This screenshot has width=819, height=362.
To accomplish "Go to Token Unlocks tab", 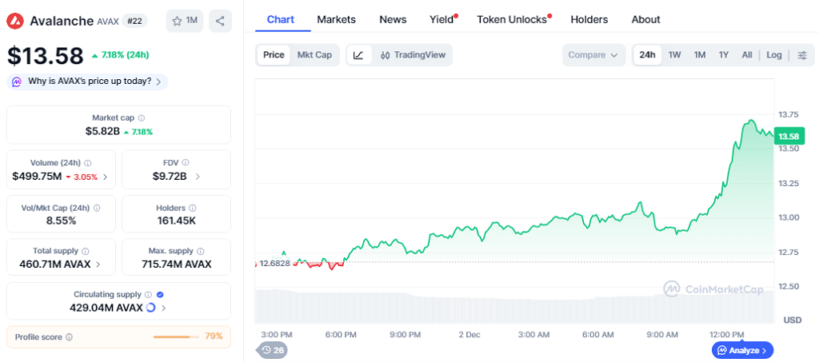I will pos(512,19).
